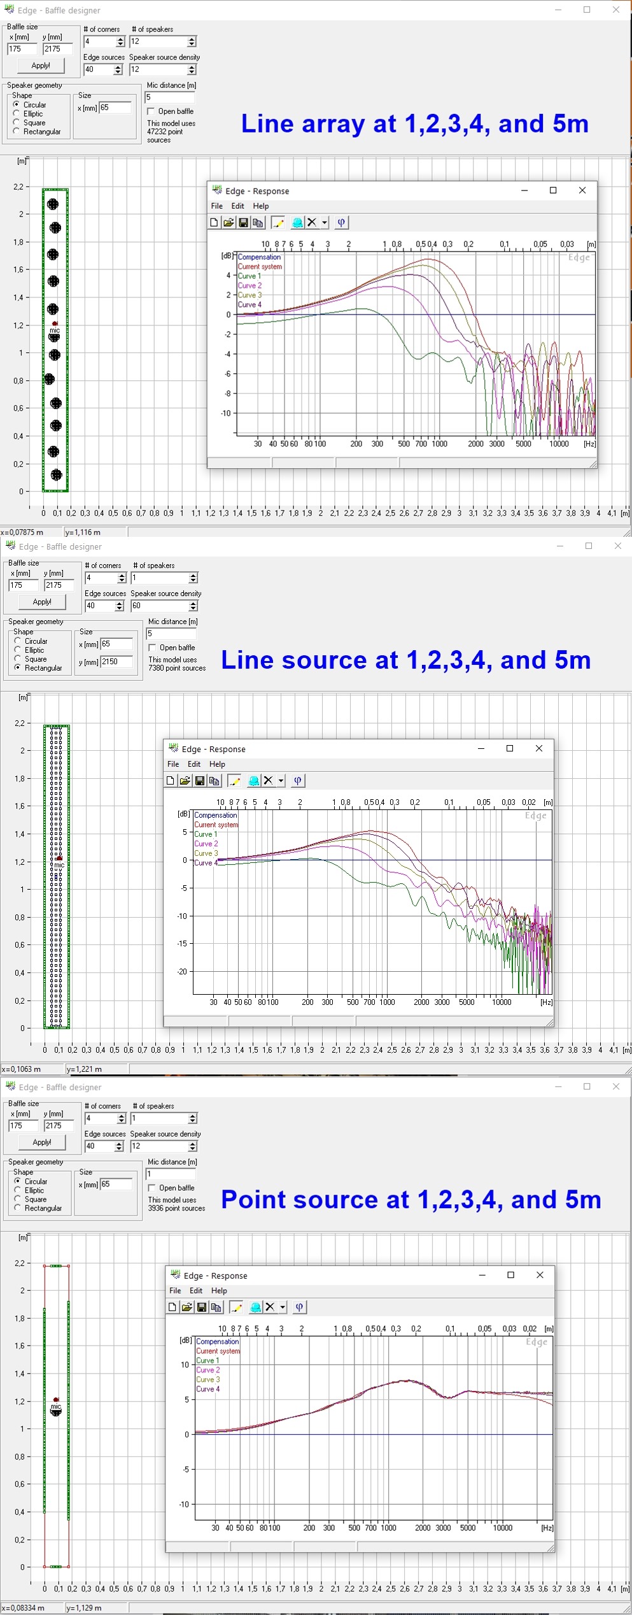Enable Open baffle in Line source designer
The height and width of the screenshot is (1615, 632).
[153, 647]
